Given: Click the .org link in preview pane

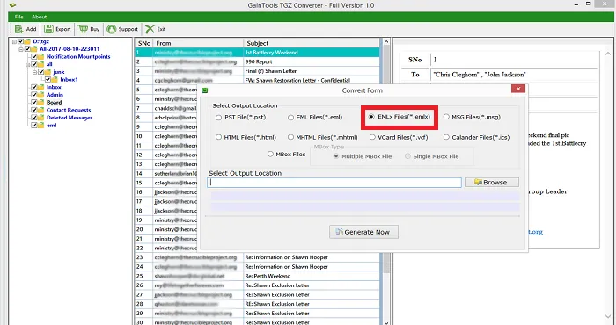Looking at the screenshot, I should click(x=535, y=232).
